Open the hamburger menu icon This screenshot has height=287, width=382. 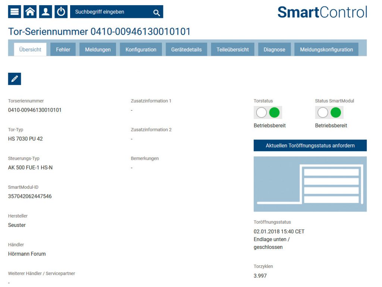pos(15,12)
